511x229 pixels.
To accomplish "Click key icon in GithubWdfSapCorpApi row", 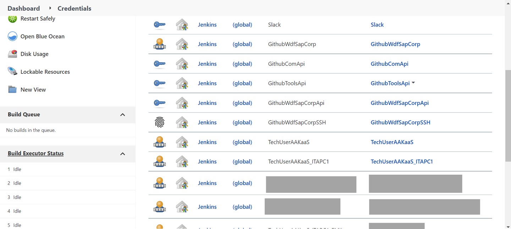I will coord(159,103).
